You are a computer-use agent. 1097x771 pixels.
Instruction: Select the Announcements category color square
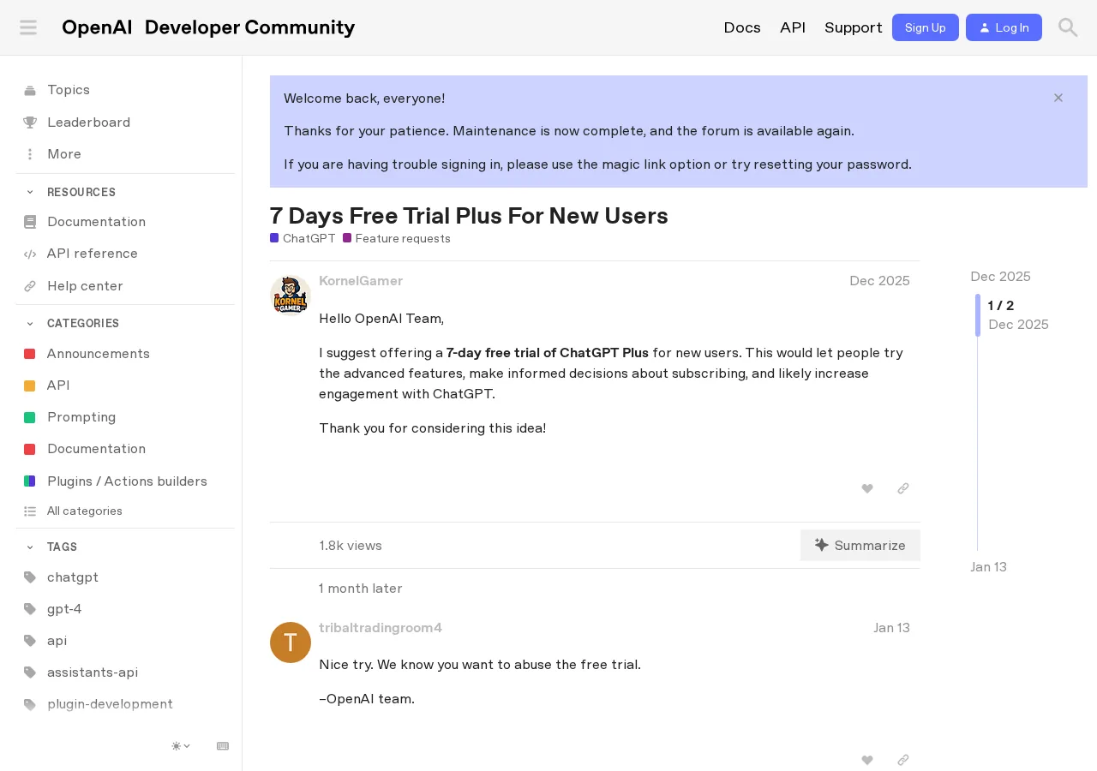coord(30,354)
